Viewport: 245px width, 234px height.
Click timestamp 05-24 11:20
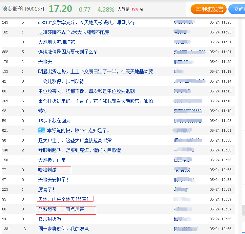click(220, 62)
